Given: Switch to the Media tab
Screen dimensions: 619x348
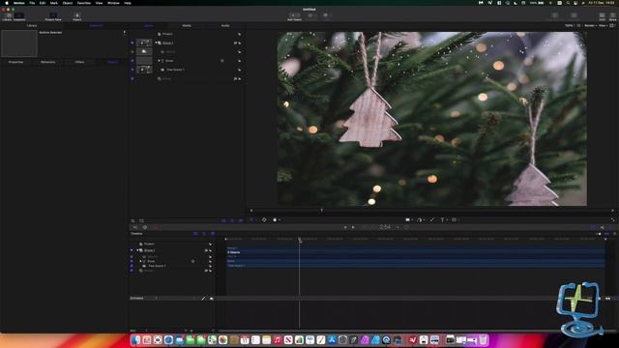Looking at the screenshot, I should (x=187, y=26).
